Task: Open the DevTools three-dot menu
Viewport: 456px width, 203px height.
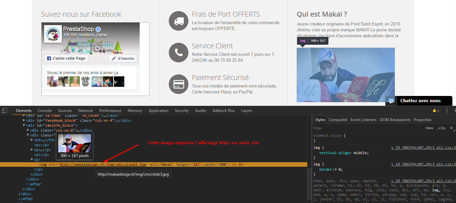Action: [447, 111]
